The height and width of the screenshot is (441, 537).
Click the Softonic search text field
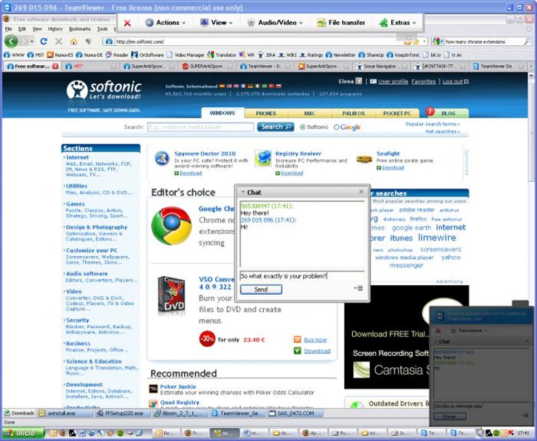click(201, 127)
